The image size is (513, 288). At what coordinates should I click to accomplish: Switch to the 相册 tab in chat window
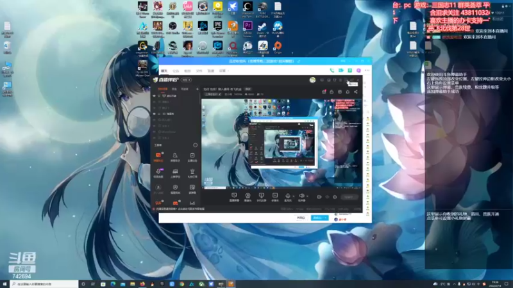pyautogui.click(x=187, y=70)
